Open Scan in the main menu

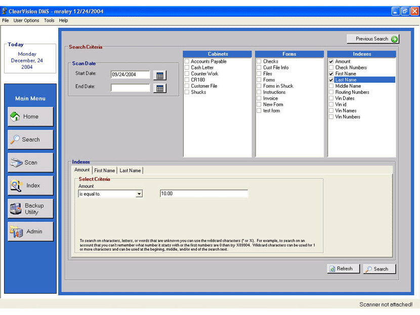click(30, 163)
